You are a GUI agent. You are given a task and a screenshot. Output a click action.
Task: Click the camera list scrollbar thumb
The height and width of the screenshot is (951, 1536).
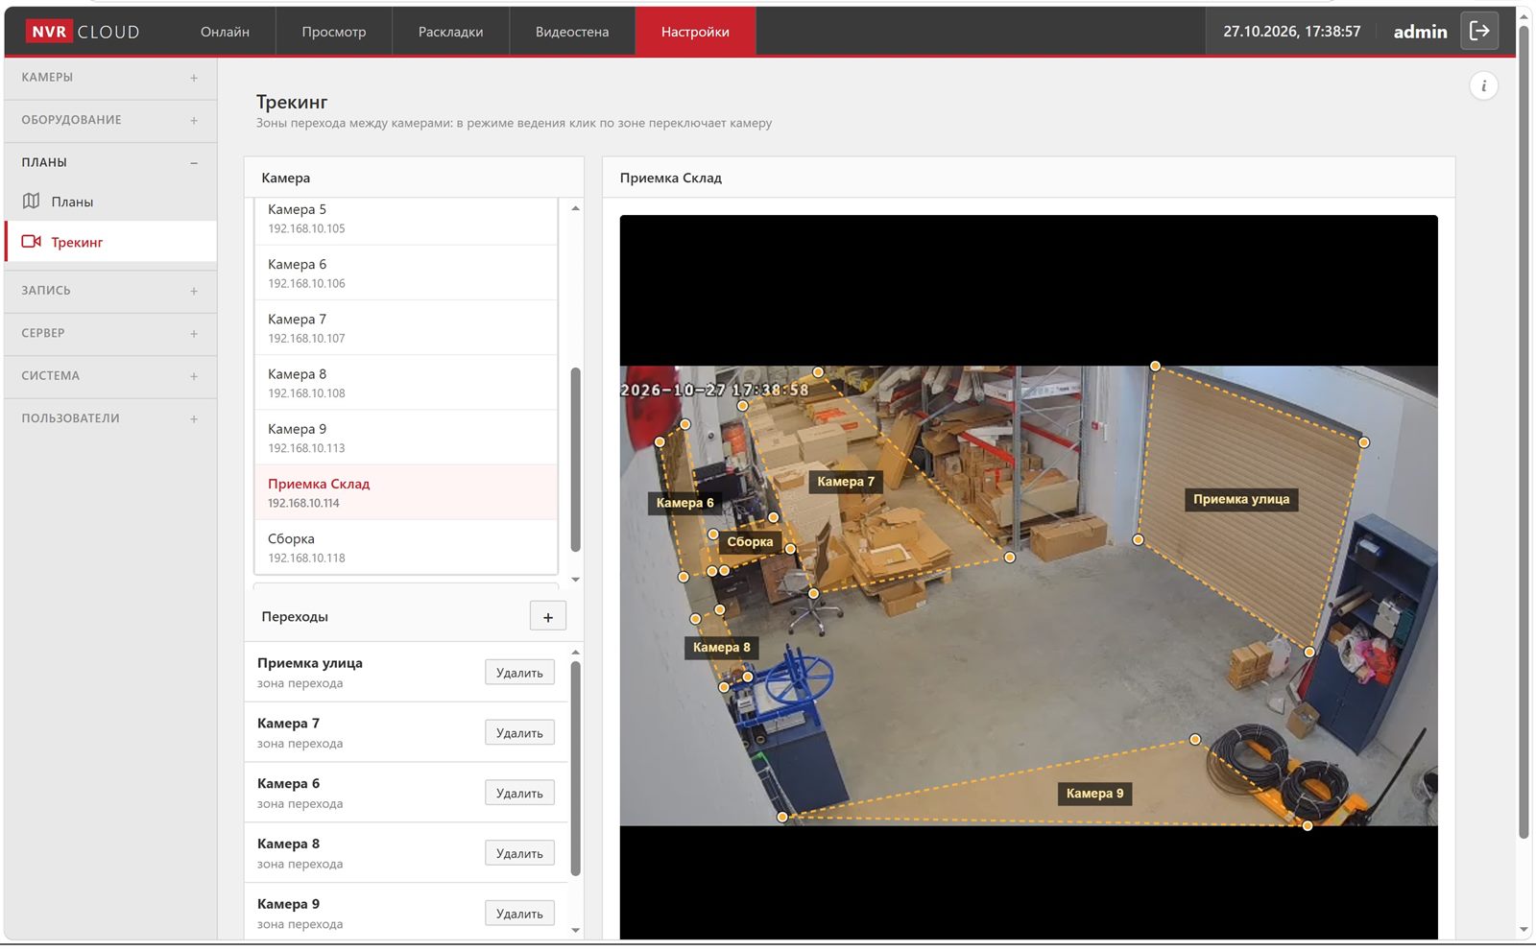[x=576, y=459]
